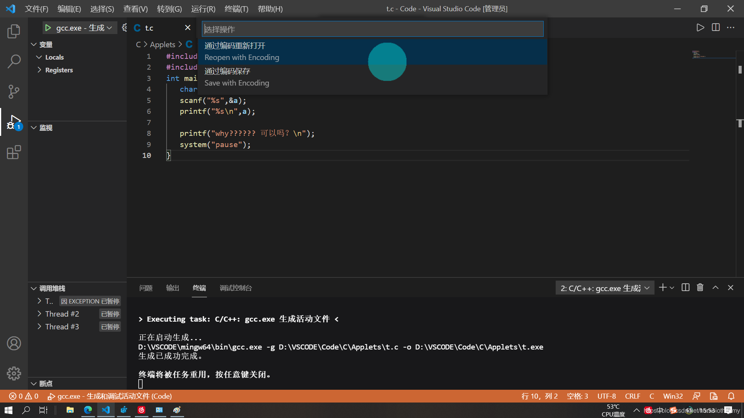Open the Source Control view

[14, 92]
